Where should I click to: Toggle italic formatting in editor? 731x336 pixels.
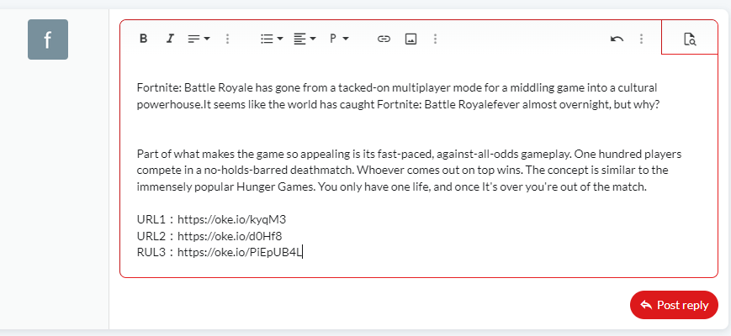pyautogui.click(x=170, y=39)
